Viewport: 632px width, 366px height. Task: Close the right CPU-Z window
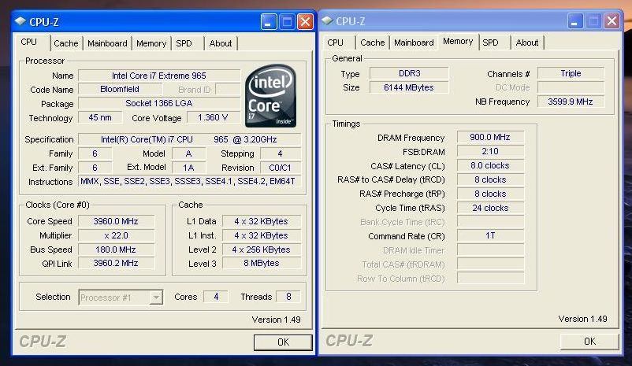point(612,21)
